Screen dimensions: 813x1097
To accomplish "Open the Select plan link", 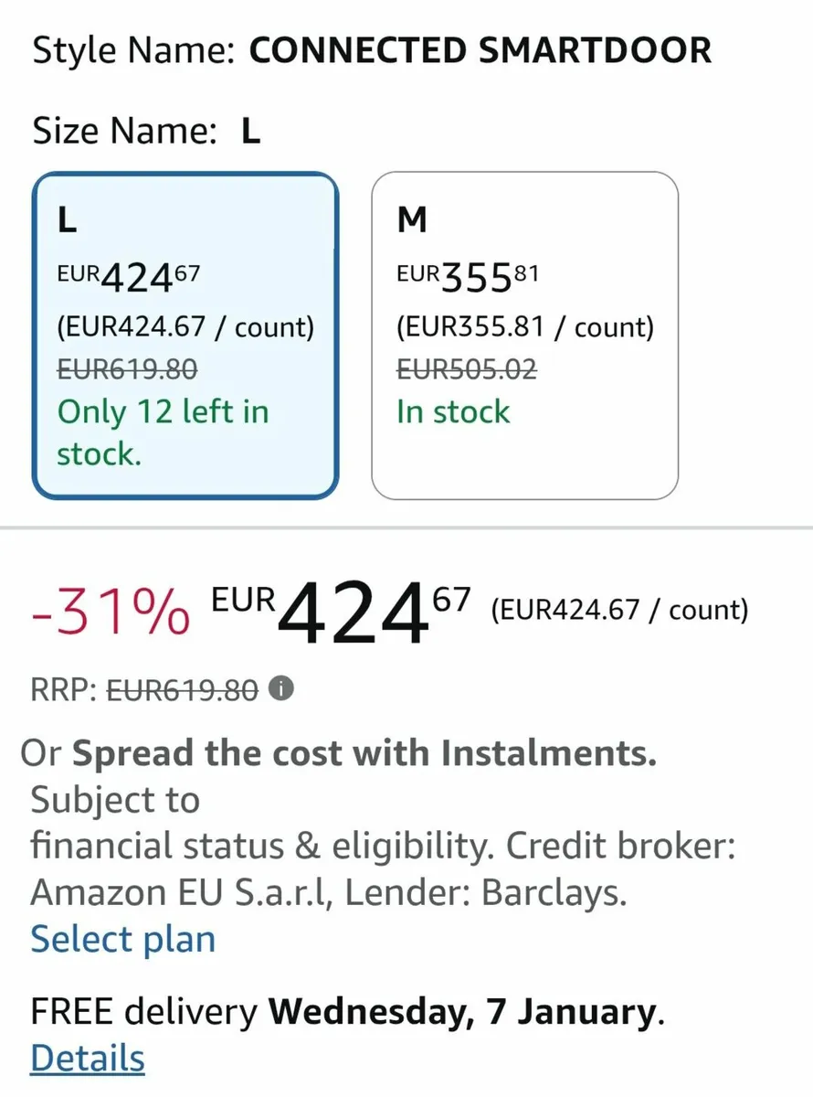I will 123,940.
